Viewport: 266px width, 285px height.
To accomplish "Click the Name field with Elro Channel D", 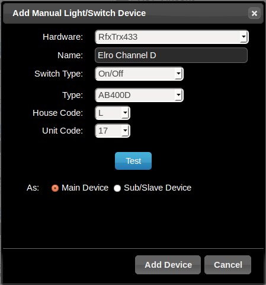I will (171, 55).
